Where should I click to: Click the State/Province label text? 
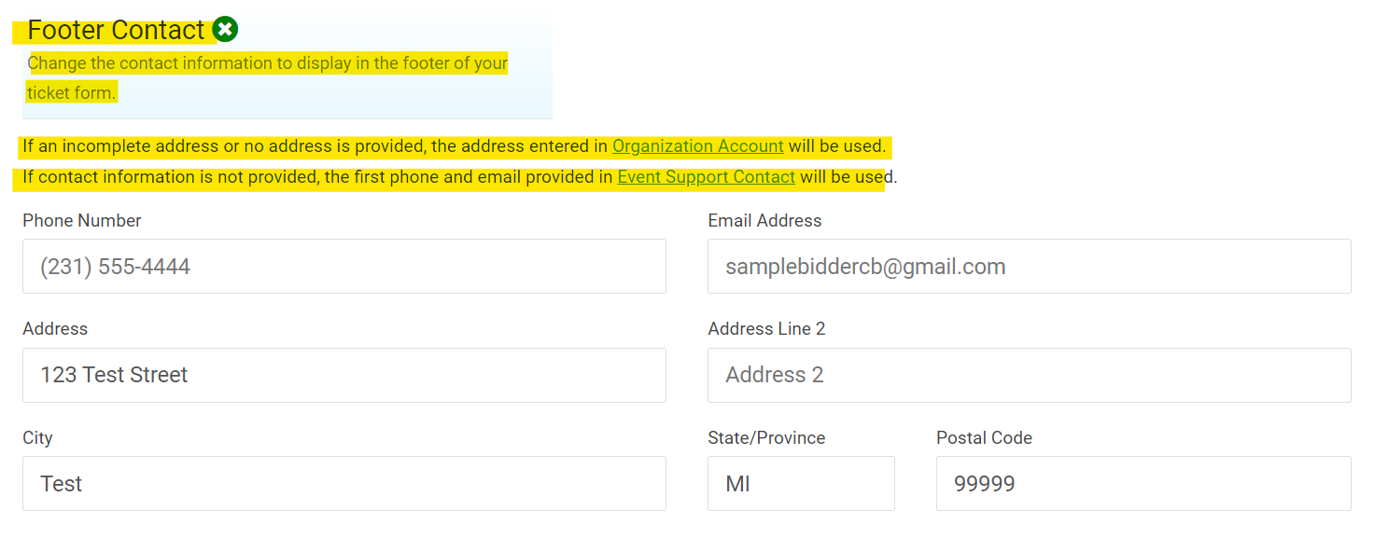point(766,438)
